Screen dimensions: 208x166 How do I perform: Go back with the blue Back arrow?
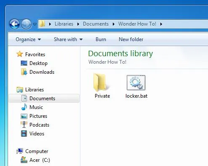[x=14, y=24]
